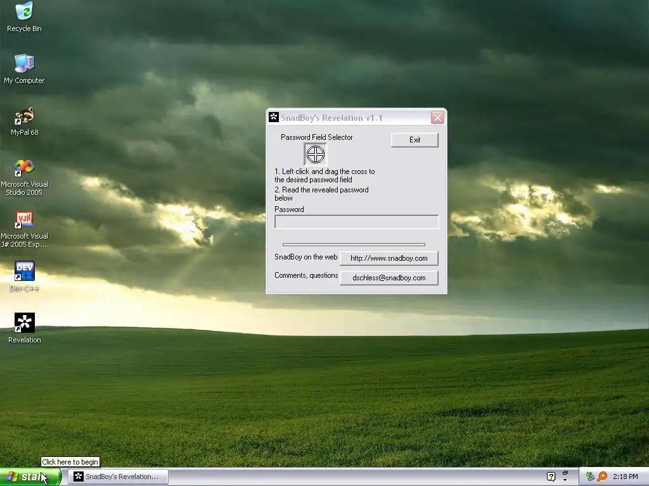Click the help question-mark icon on the taskbar
Image resolution: width=649 pixels, height=486 pixels.
pos(551,477)
